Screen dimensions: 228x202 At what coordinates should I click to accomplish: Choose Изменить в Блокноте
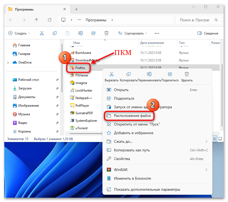click(157, 178)
